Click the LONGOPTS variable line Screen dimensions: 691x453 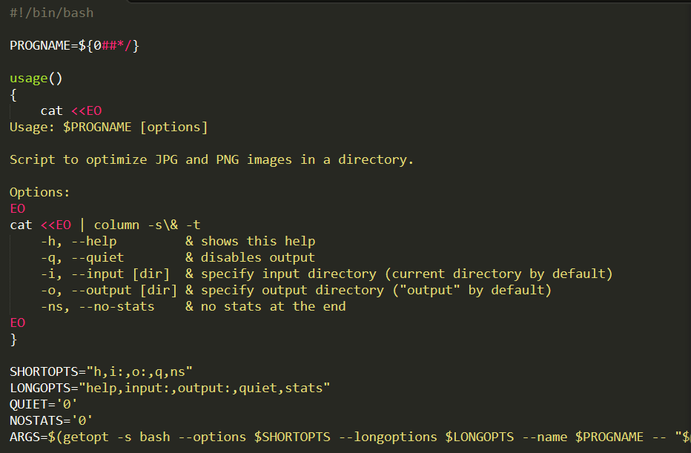tap(169, 388)
